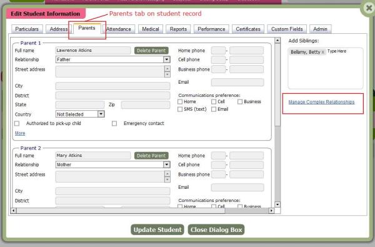Image resolution: width=375 pixels, height=247 pixels.
Task: Open the Attendance tab
Action: tap(119, 29)
